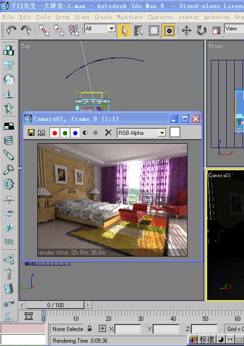Activate Bind to Space Warp tool
The image size is (244, 346).
coord(74,30)
